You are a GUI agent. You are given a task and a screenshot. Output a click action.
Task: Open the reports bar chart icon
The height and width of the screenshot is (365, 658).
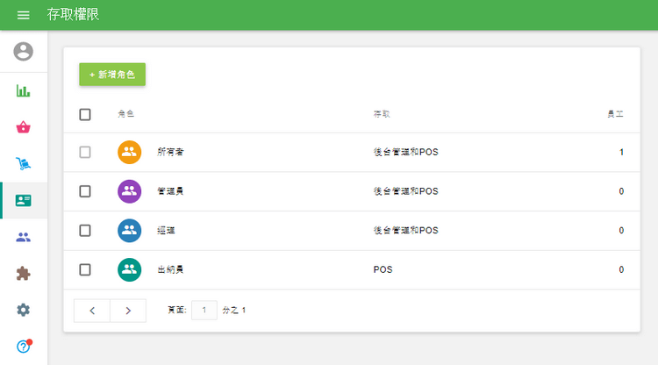click(x=24, y=90)
